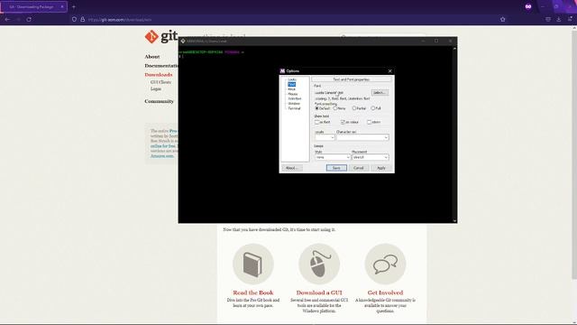
Task: Minimize the terminal window
Action: pos(423,41)
